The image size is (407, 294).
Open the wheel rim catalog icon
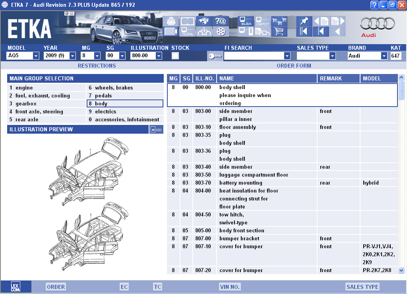221,32
